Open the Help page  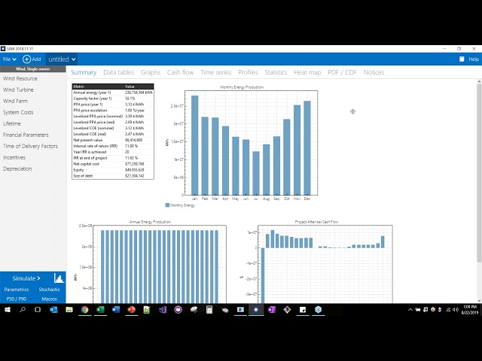pos(474,59)
